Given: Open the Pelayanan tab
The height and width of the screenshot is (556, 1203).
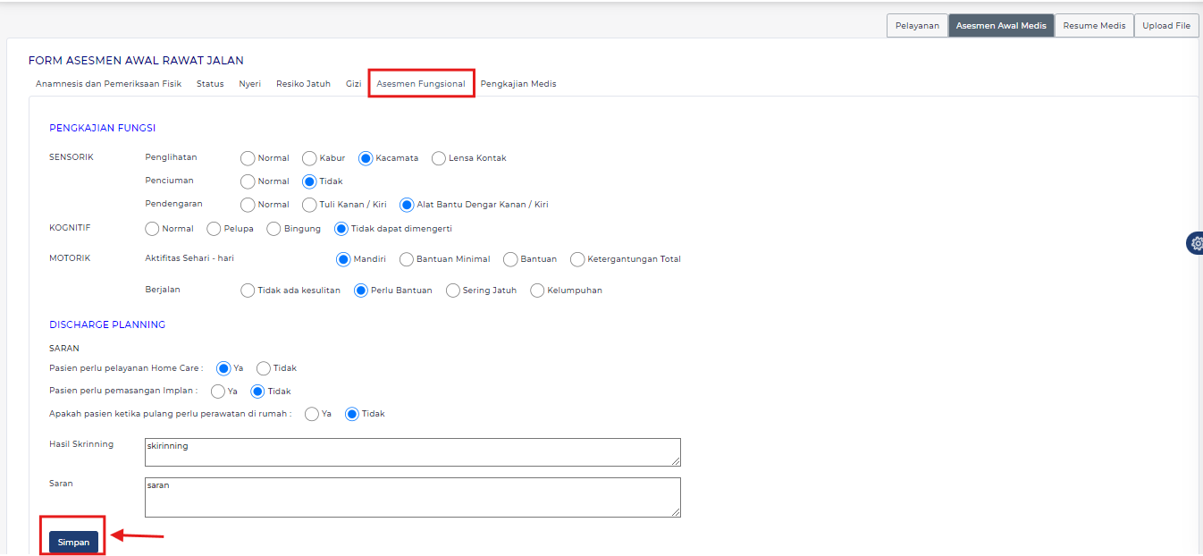Looking at the screenshot, I should (x=917, y=26).
